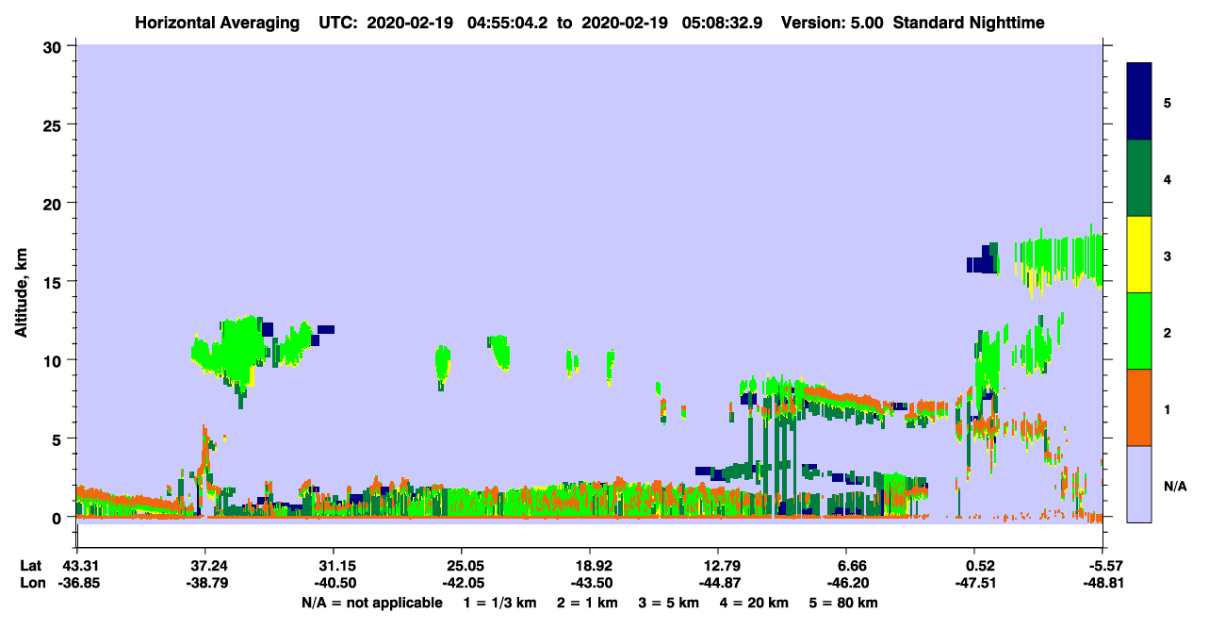Image resolution: width=1225 pixels, height=629 pixels.
Task: Click the dark blue colorbar segment labeled 5
Action: click(1139, 102)
